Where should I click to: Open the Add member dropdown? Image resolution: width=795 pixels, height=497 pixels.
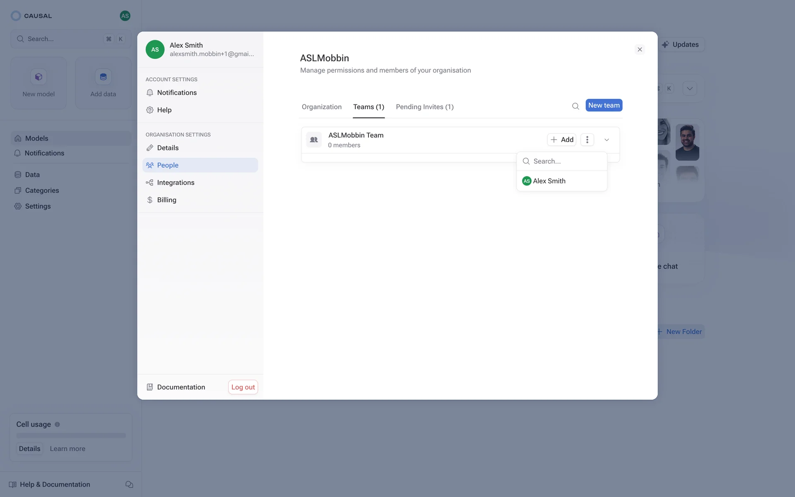561,140
